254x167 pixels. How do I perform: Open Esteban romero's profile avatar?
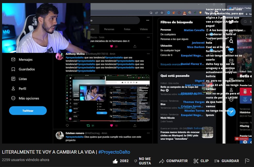[x=60, y=135]
